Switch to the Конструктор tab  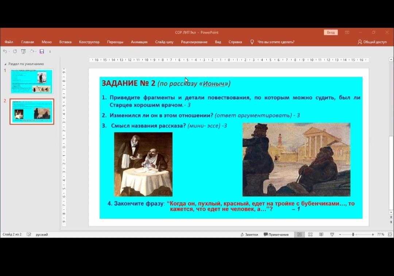89,42
